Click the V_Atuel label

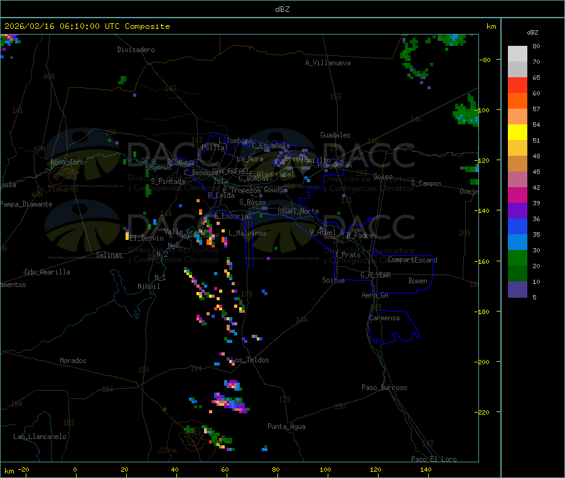[323, 232]
